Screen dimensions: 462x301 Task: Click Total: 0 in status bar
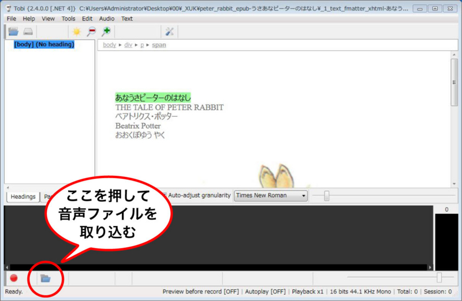(x=407, y=292)
